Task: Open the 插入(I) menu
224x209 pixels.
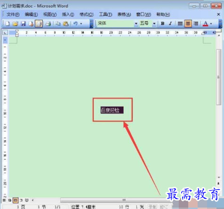Action: click(68, 15)
